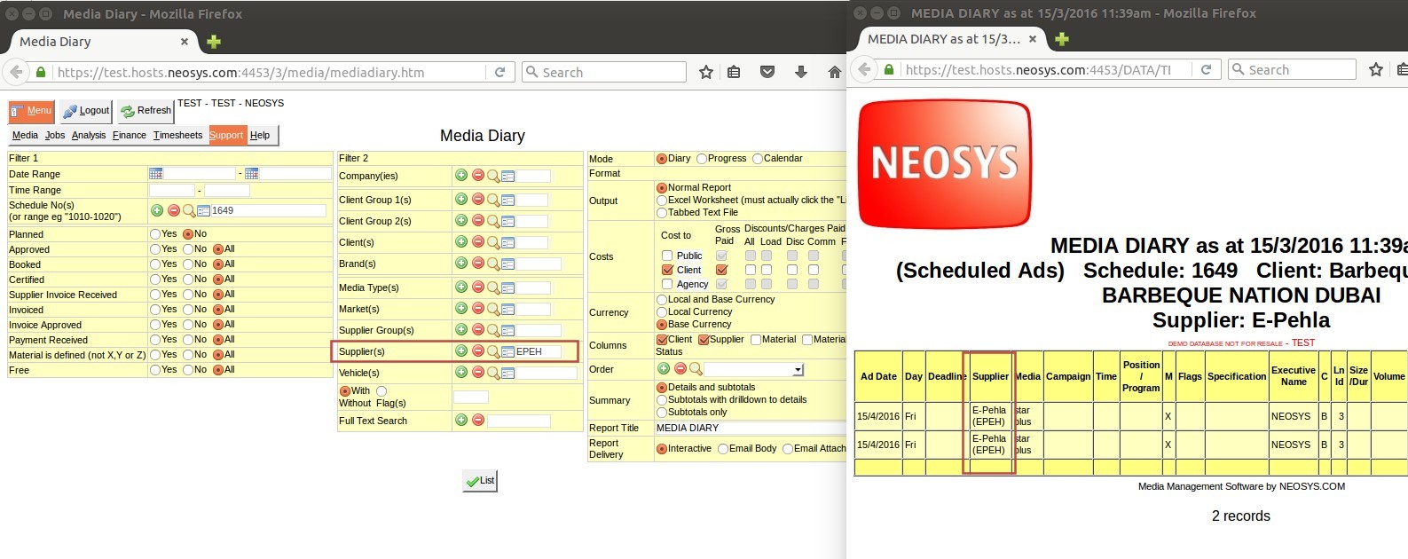Click the Refresh button
This screenshot has width=1408, height=559.
[146, 111]
